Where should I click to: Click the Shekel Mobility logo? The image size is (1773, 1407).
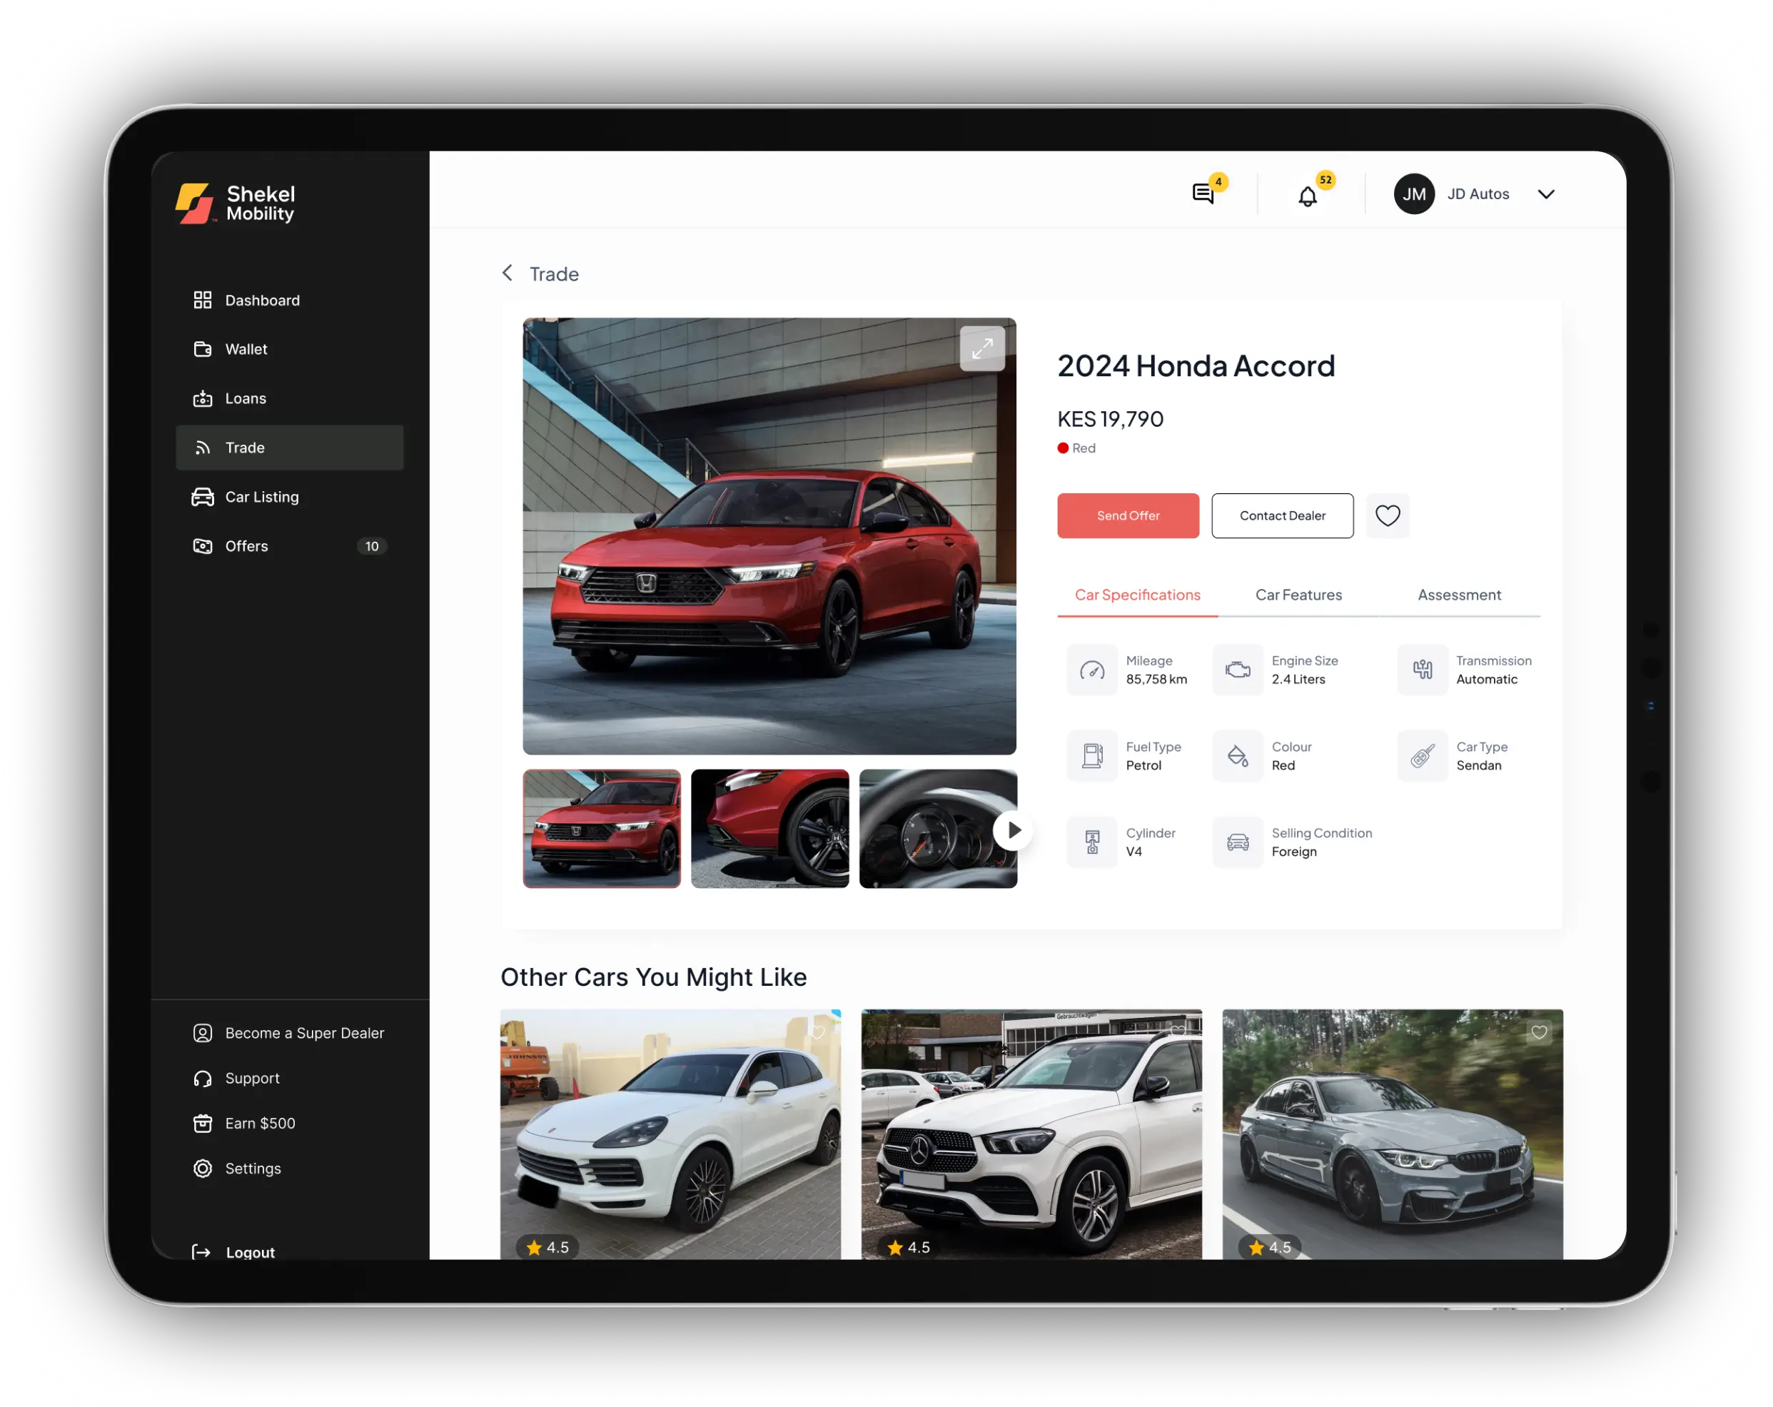click(x=236, y=203)
